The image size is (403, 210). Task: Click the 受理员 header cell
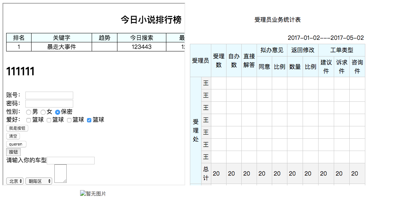tap(200, 60)
